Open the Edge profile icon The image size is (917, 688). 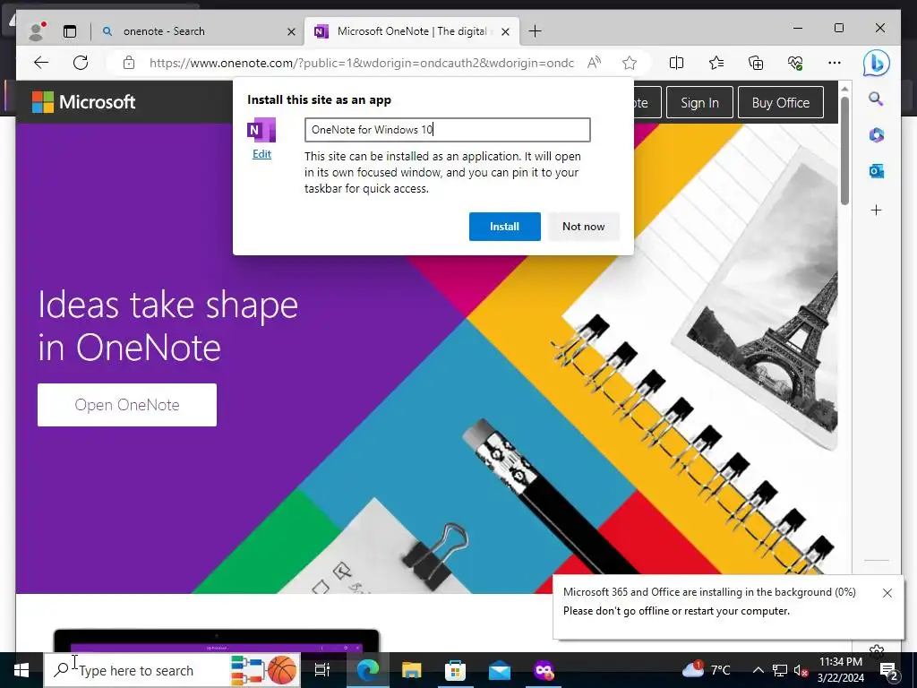tap(38, 31)
